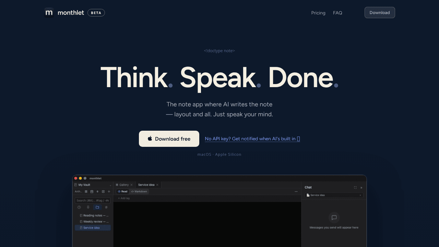Select the "Service idea" note in sidebar
Image resolution: width=439 pixels, height=247 pixels.
point(93,228)
